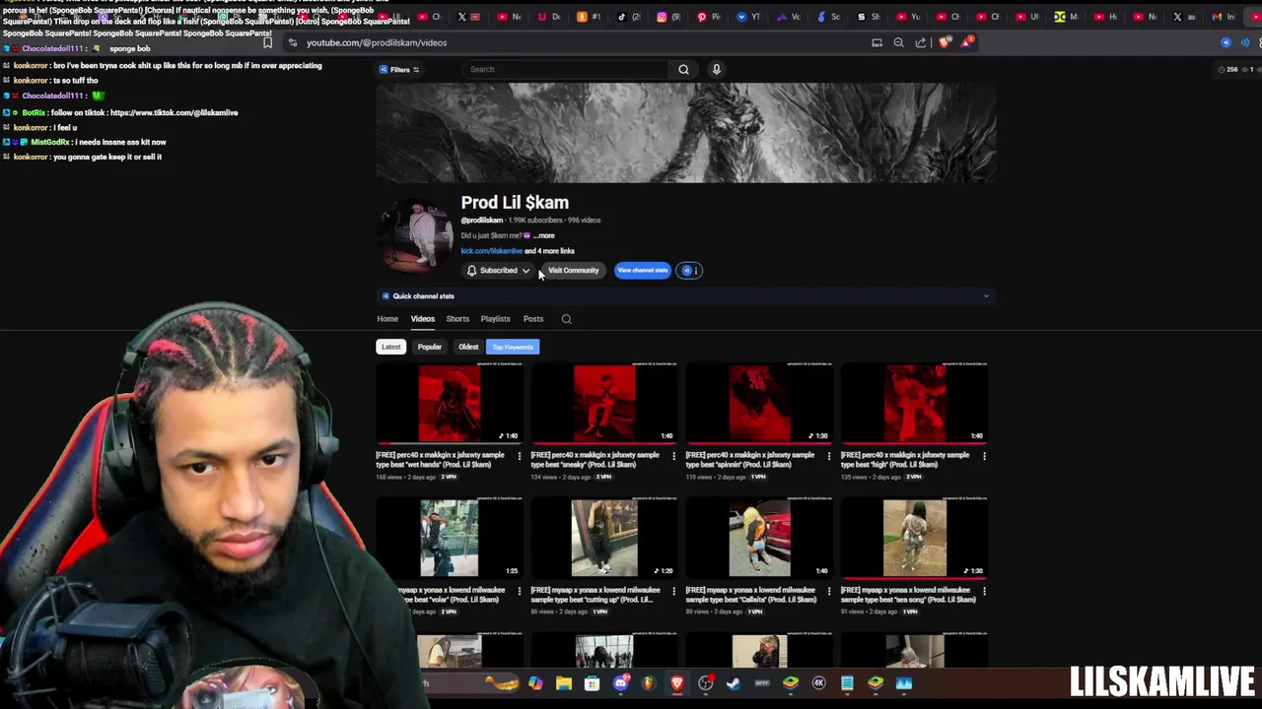1262x709 pixels.
Task: Open options menu for 'Callaita' video
Action: 829,591
